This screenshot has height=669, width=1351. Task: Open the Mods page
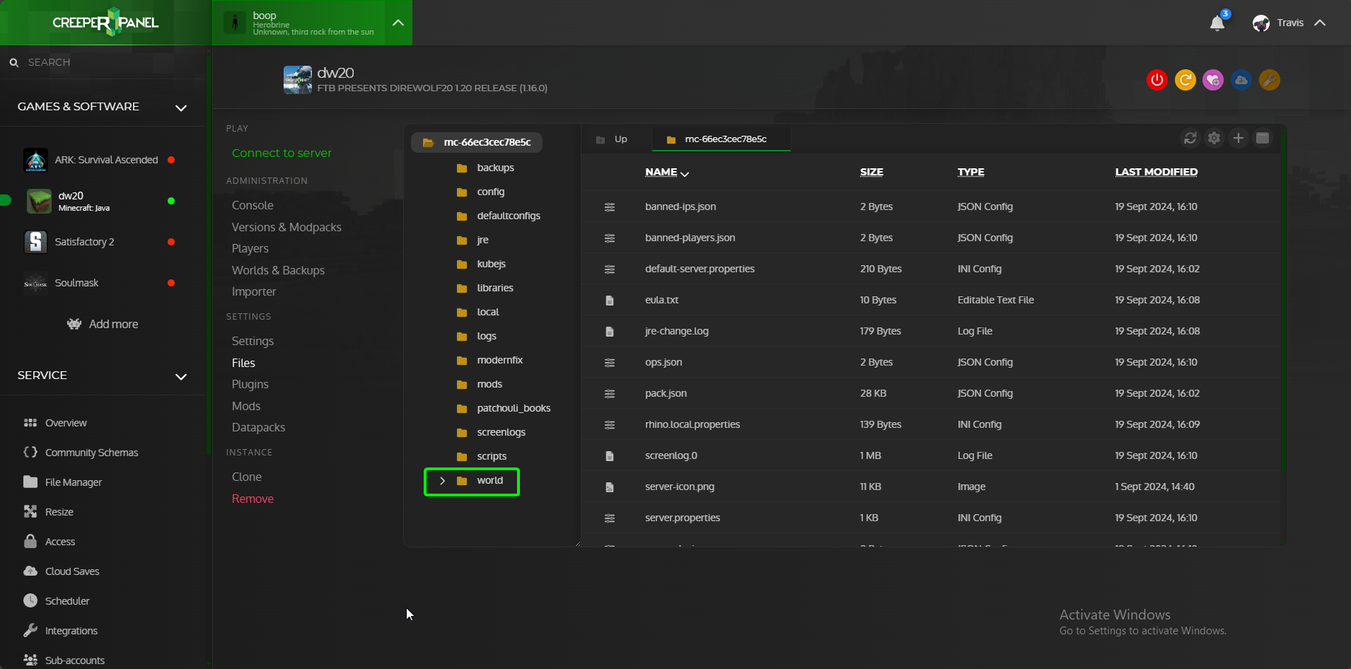[x=246, y=406]
